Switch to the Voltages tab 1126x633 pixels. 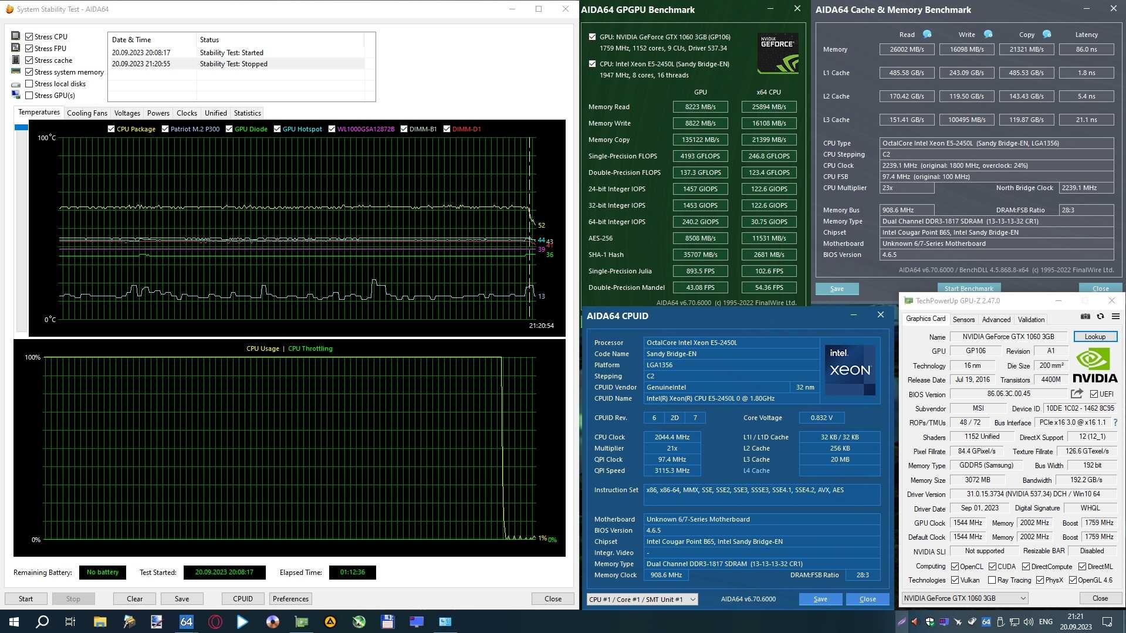127,113
